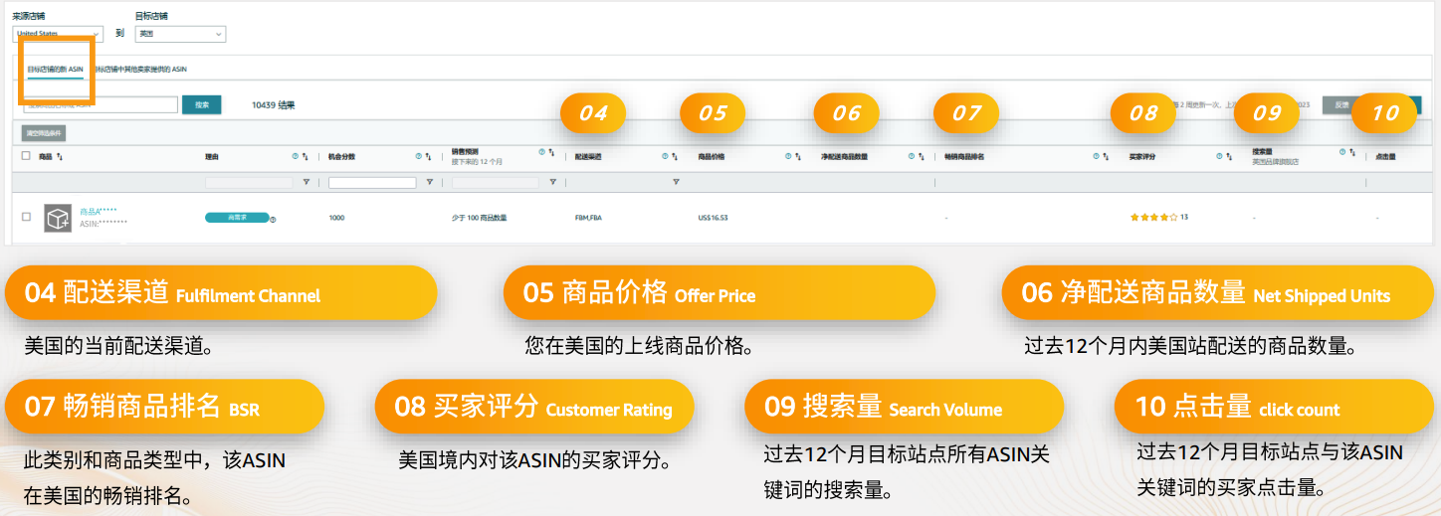Click the 反馈 button
1441x516 pixels.
(x=1341, y=104)
